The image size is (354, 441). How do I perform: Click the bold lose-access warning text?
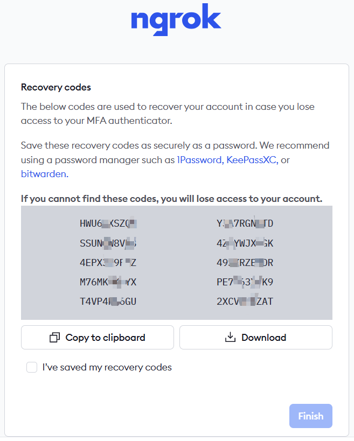tap(171, 199)
